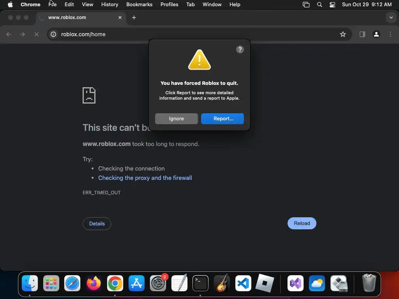This screenshot has height=299, width=399.
Task: Launch GarageBand from the dock
Action: [222, 283]
